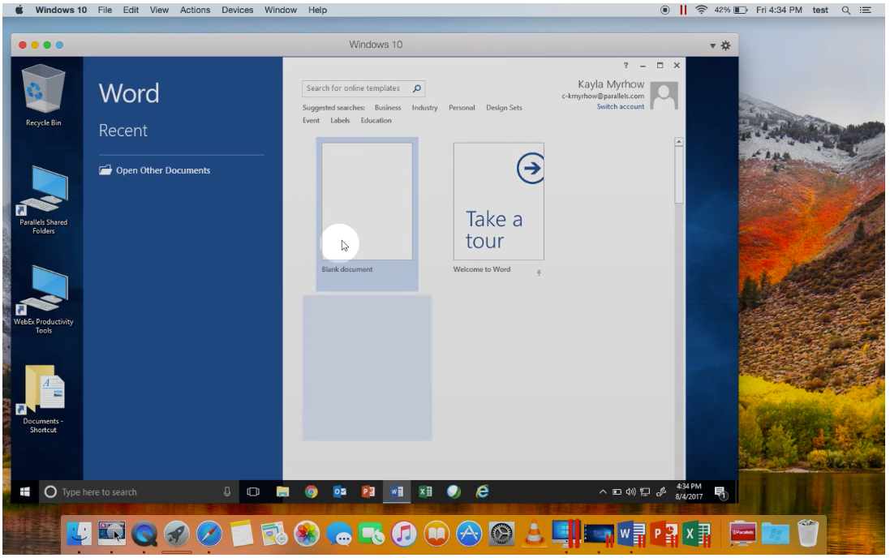This screenshot has height=558, width=890.
Task: Open the Window menu in the macOS menu bar
Action: 281,11
